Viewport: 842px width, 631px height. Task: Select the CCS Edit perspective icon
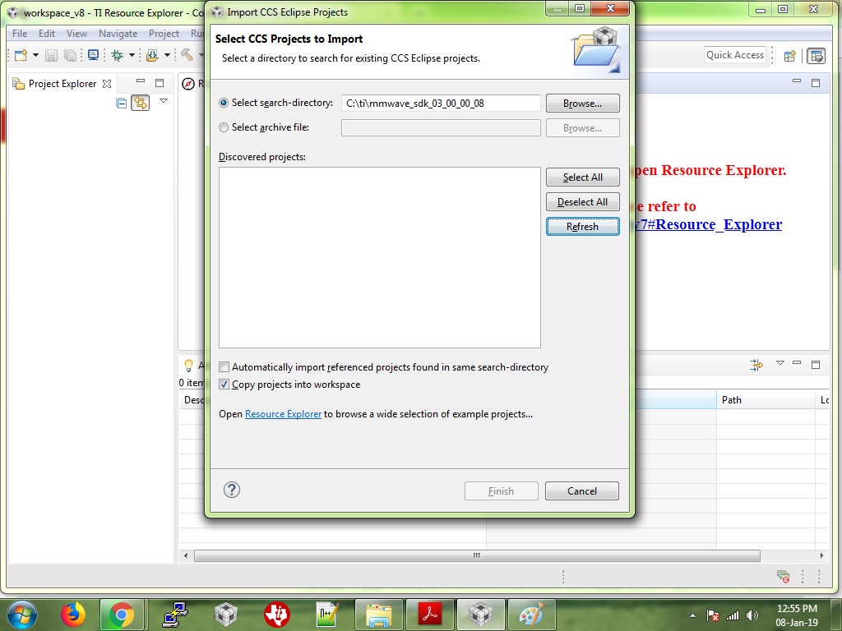pos(817,56)
